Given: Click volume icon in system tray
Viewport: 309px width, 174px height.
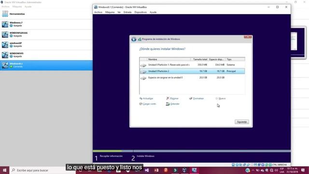Looking at the screenshot, I should click(x=276, y=170).
